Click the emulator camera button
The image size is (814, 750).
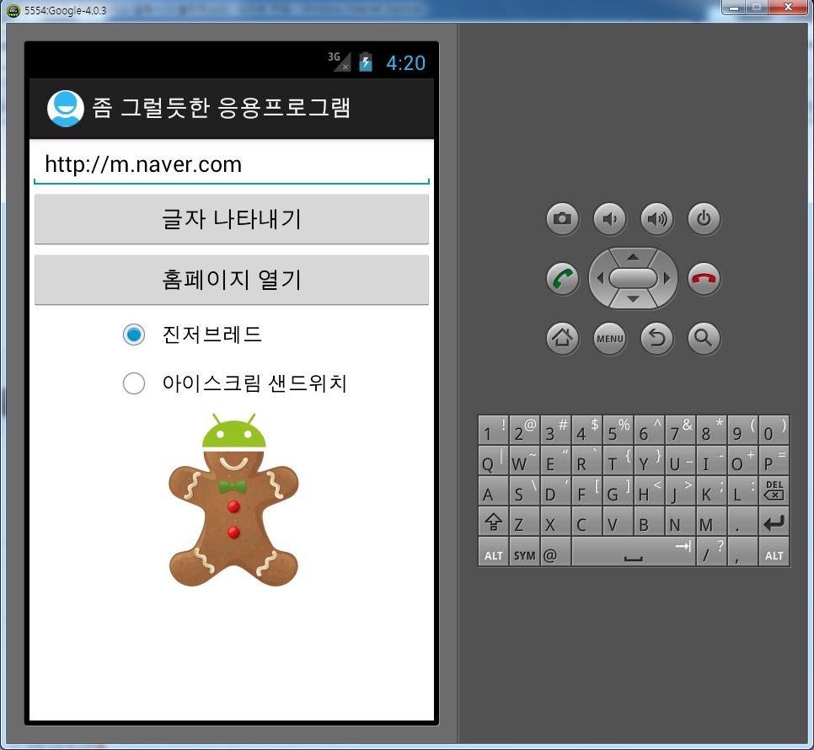pyautogui.click(x=562, y=218)
